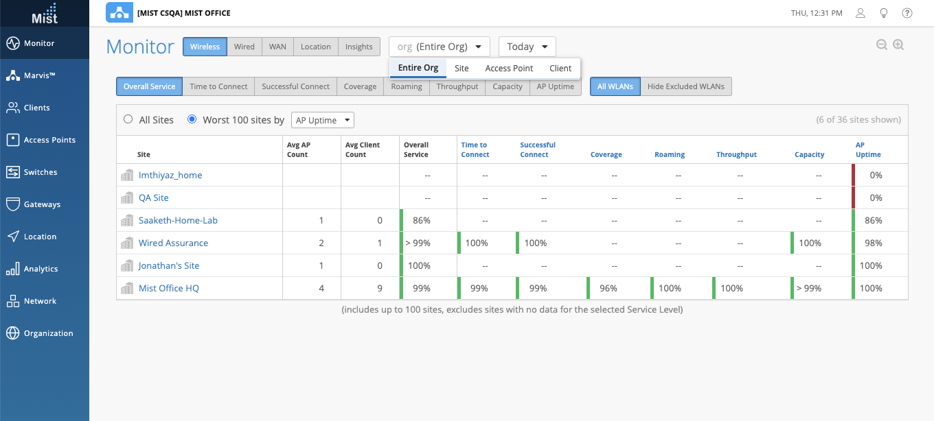The height and width of the screenshot is (421, 934).
Task: Open the Analytics bar chart icon
Action: pos(12,269)
